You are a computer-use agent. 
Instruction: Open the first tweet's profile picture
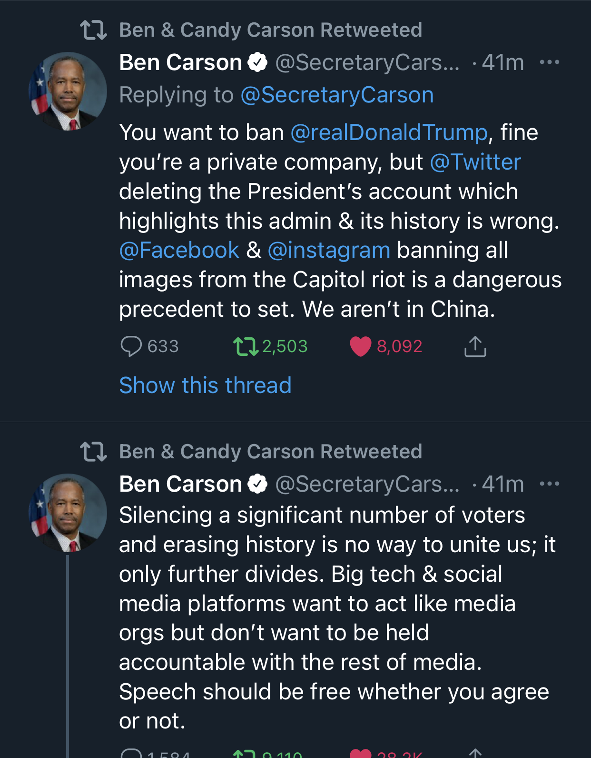pyautogui.click(x=68, y=91)
